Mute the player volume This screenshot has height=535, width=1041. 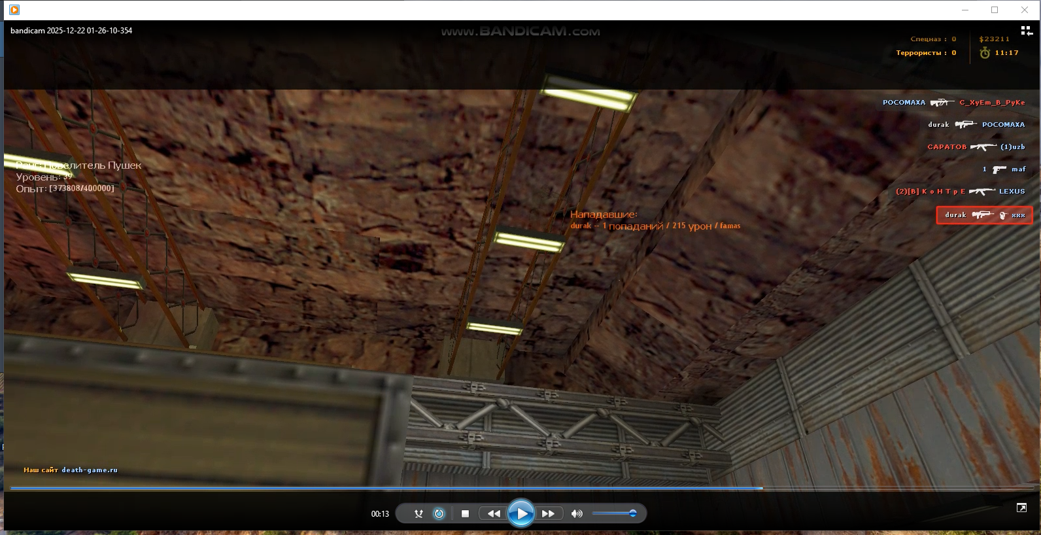tap(576, 514)
